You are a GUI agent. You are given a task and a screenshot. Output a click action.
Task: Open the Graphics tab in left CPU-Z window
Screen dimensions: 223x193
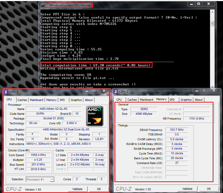76,100
